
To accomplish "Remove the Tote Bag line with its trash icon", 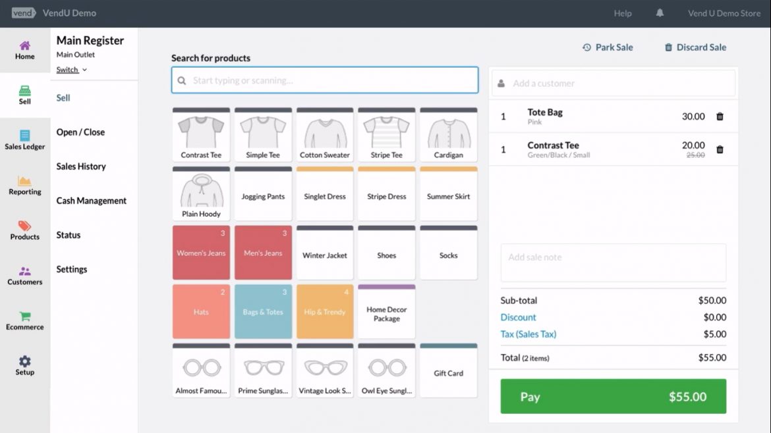I will pos(720,116).
